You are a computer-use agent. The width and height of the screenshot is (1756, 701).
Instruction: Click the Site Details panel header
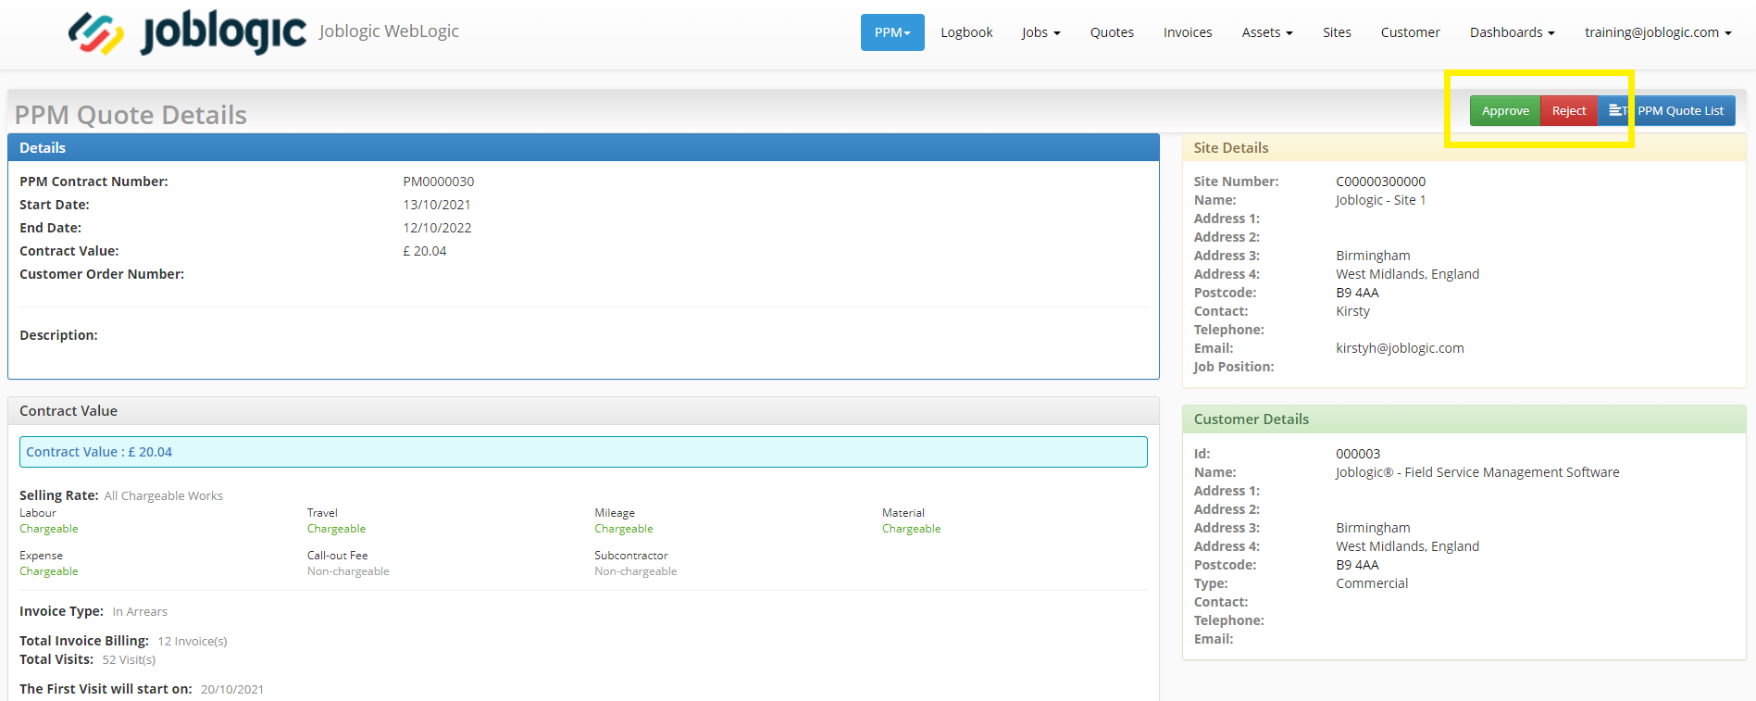point(1463,148)
